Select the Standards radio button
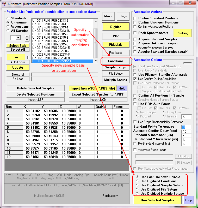The image size is (198, 208). [8, 18]
